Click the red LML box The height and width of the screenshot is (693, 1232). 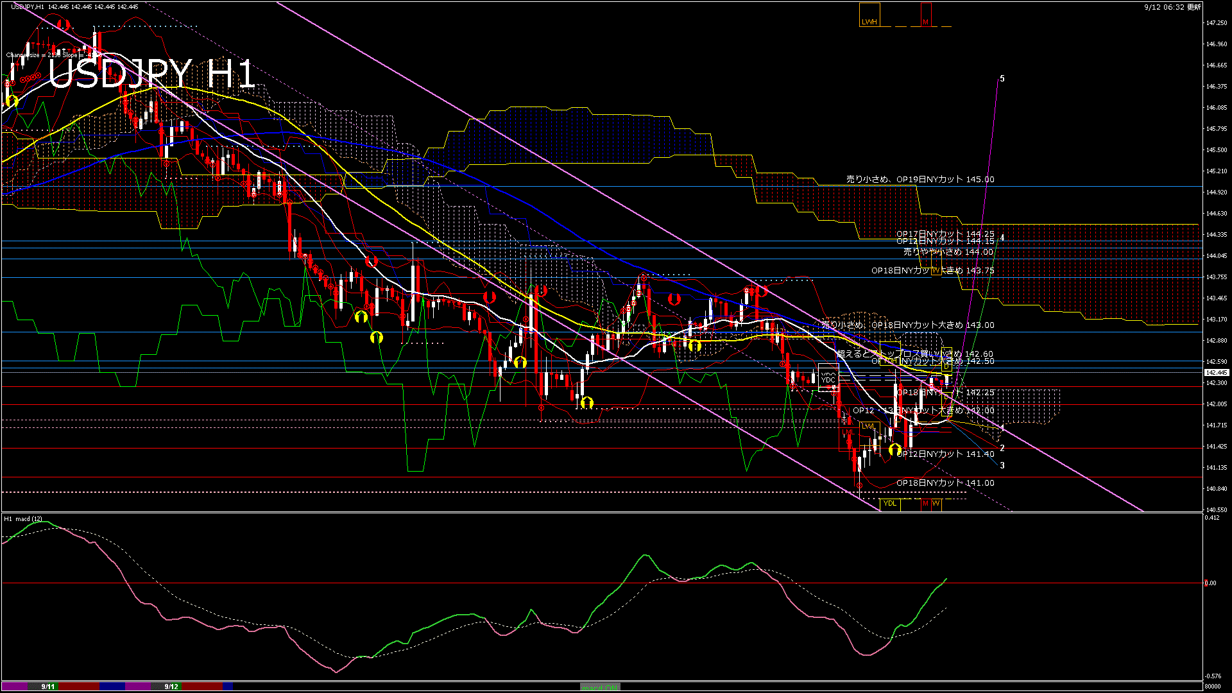tap(848, 432)
